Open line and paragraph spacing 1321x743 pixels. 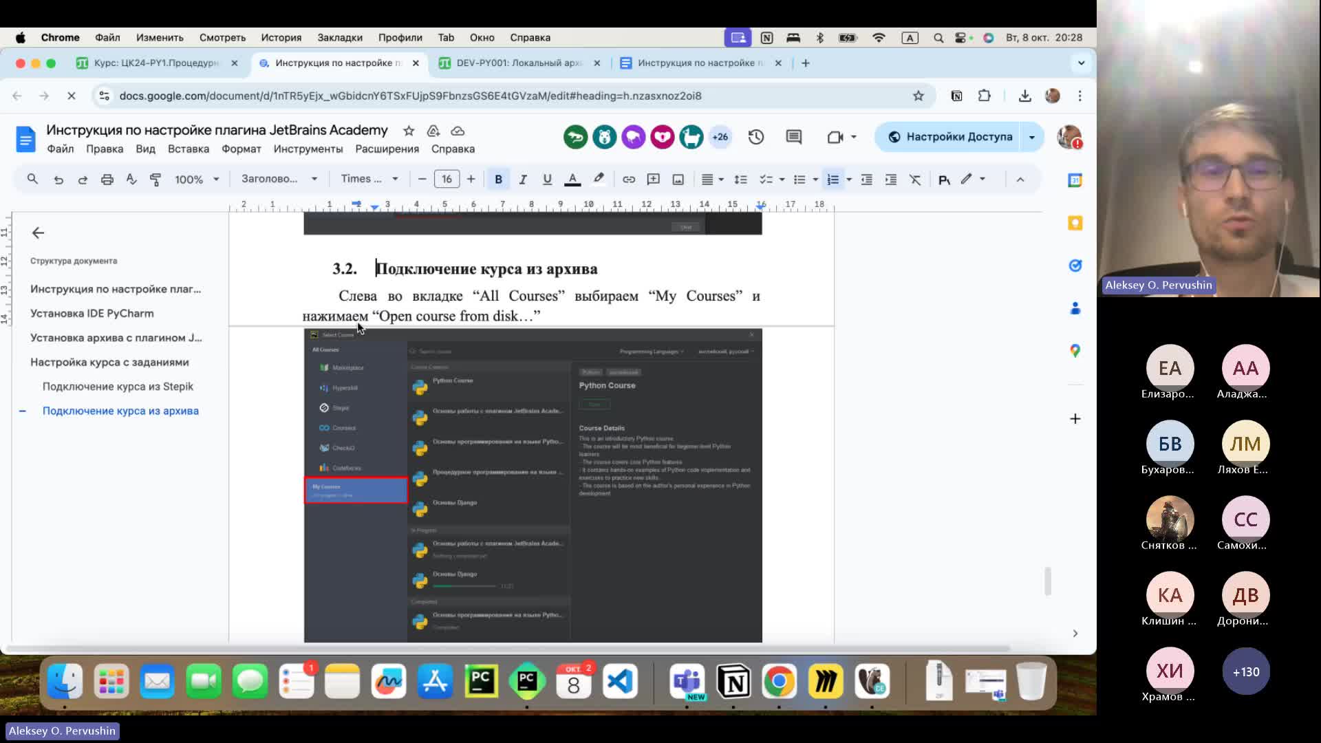click(740, 180)
